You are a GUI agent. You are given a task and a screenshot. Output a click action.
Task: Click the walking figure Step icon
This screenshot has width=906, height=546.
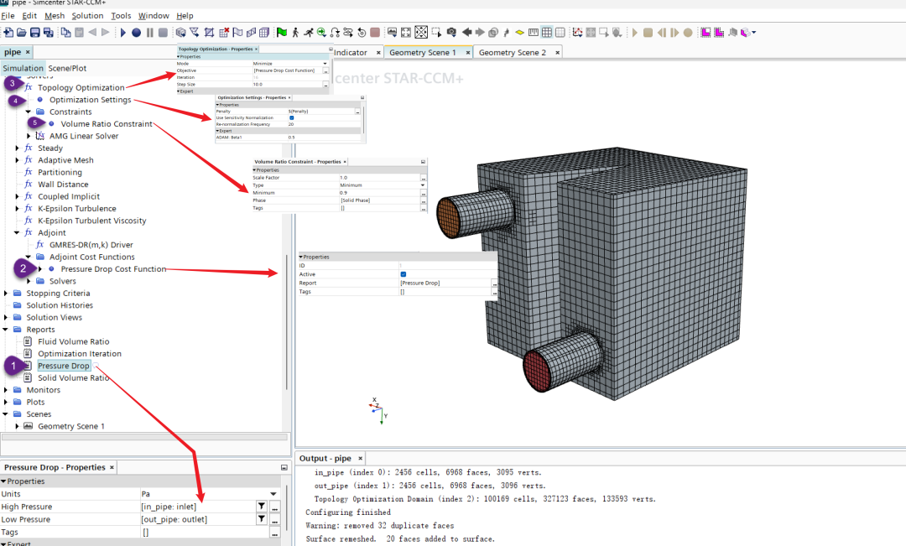tap(295, 33)
